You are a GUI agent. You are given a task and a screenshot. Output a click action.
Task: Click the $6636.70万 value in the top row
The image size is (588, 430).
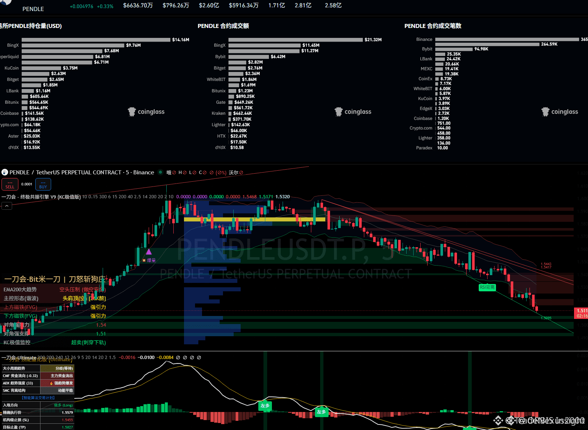138,6
